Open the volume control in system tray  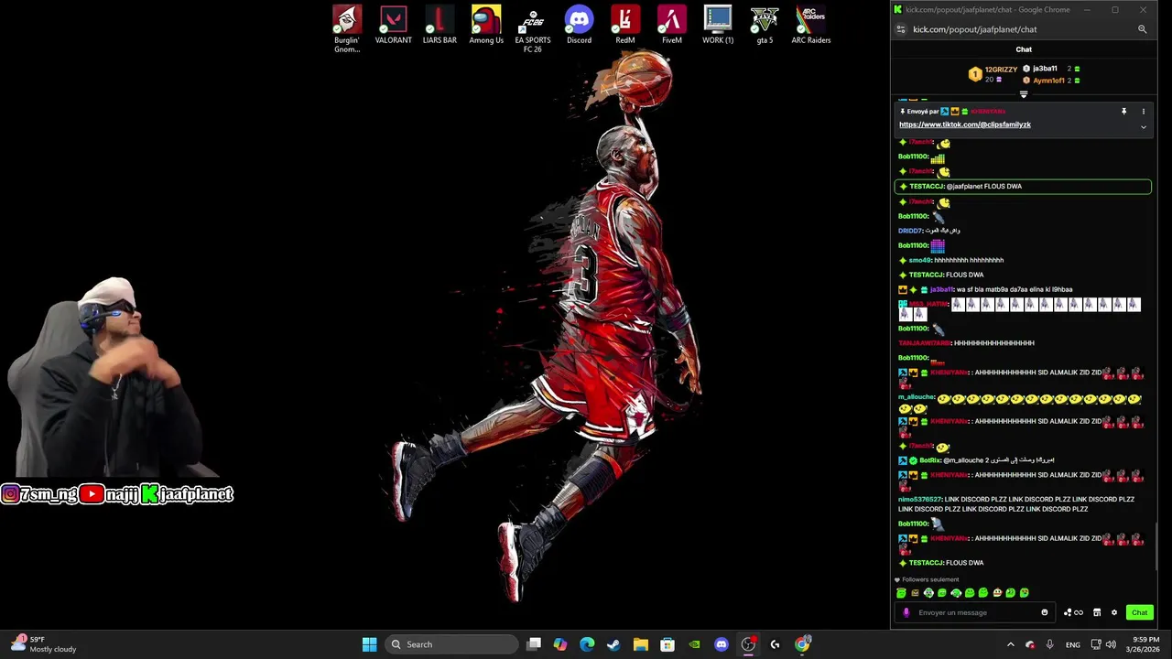(x=1112, y=644)
